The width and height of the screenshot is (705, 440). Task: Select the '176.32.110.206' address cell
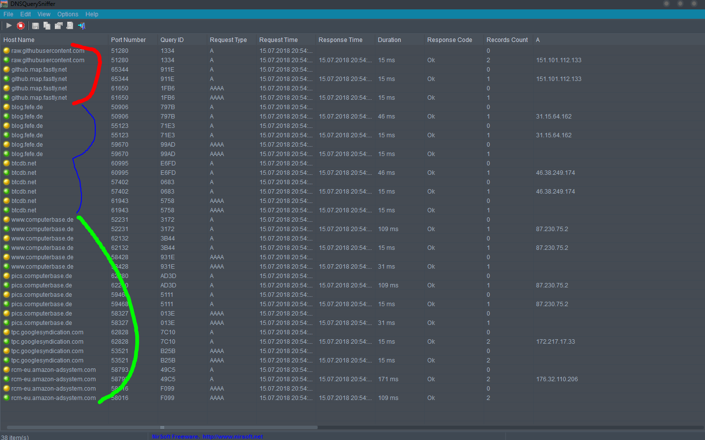(557, 379)
